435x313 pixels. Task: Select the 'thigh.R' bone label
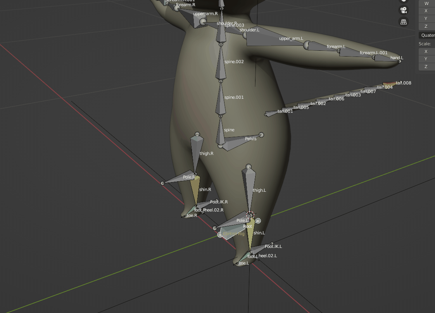coord(206,153)
